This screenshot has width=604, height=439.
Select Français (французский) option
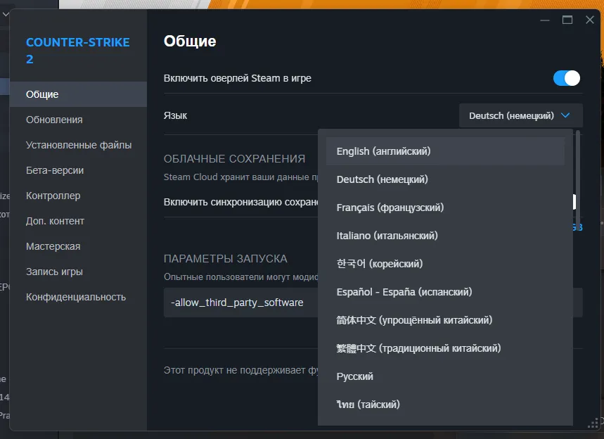pos(445,208)
